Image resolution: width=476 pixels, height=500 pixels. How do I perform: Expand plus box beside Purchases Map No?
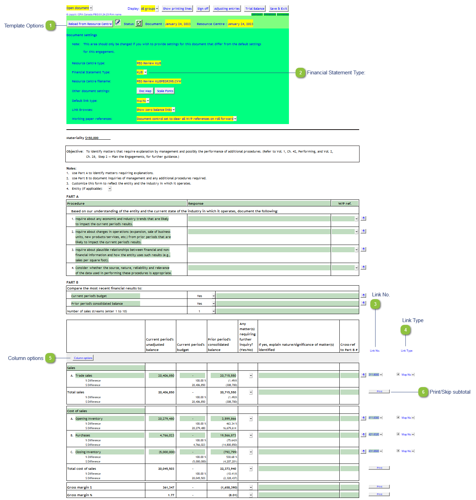click(x=398, y=434)
